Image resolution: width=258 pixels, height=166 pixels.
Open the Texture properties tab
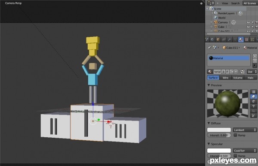point(246,39)
